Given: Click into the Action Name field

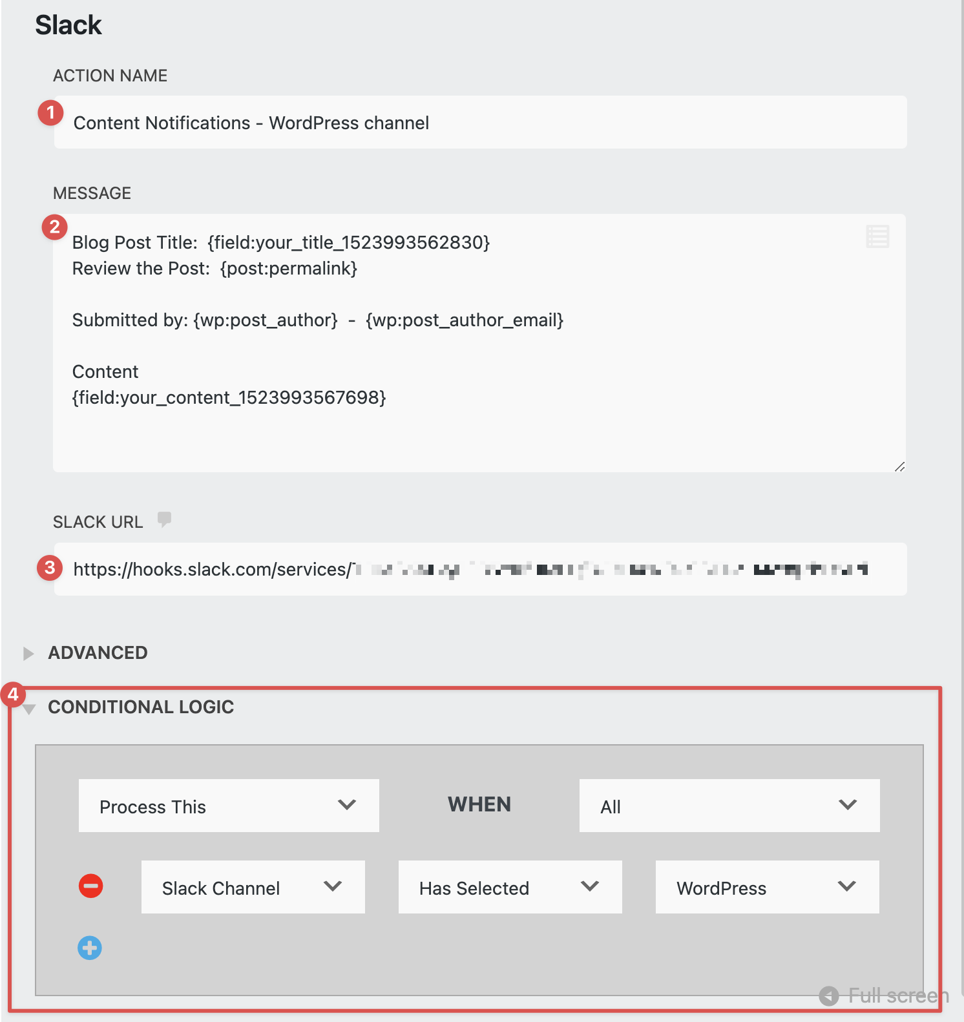Looking at the screenshot, I should pos(480,123).
